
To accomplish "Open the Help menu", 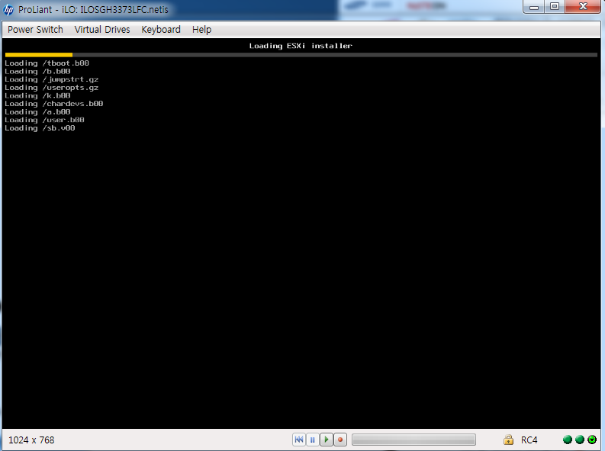I will click(202, 30).
